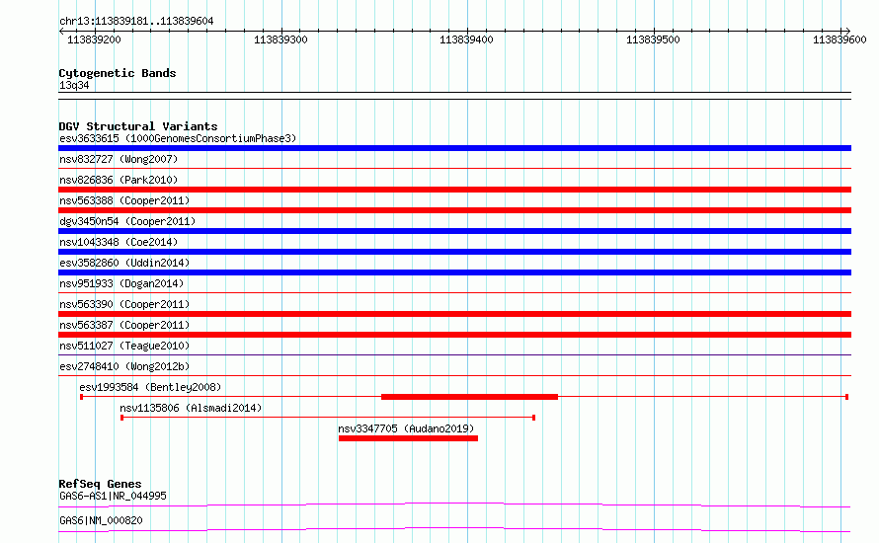The width and height of the screenshot is (879, 543).
Task: Click the blue bar under nsv1043348
Action: pyautogui.click(x=454, y=252)
